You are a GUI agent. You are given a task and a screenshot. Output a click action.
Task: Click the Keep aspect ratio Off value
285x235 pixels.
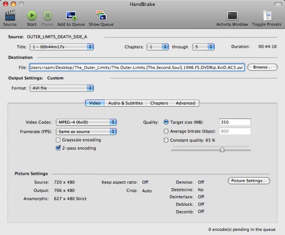tap(145, 182)
